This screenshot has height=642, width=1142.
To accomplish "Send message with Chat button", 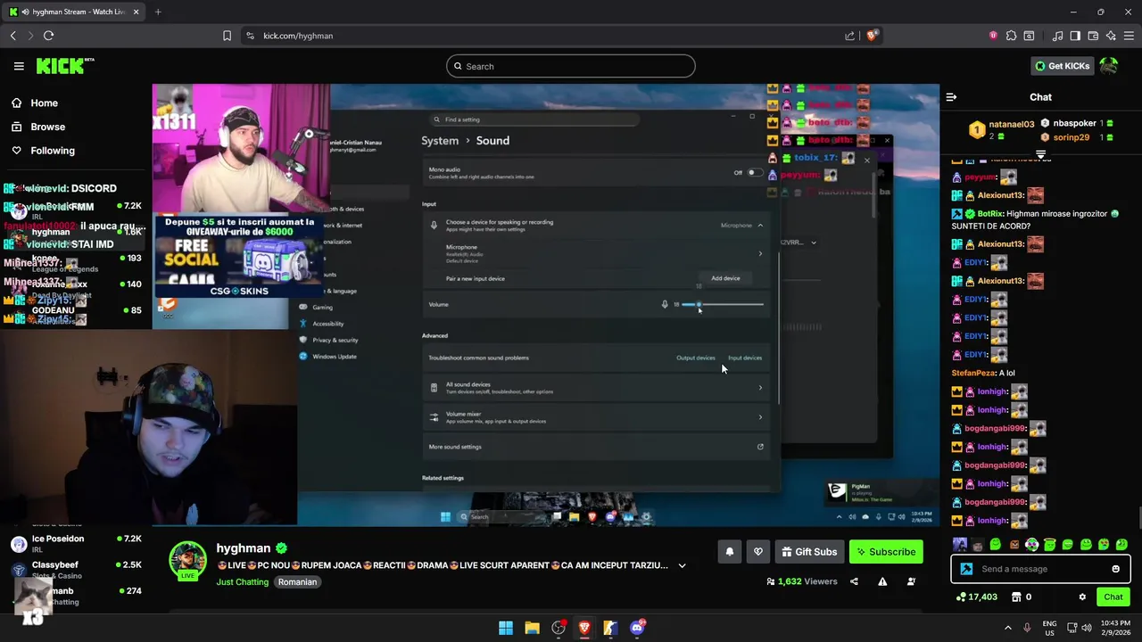I will 1113,597.
